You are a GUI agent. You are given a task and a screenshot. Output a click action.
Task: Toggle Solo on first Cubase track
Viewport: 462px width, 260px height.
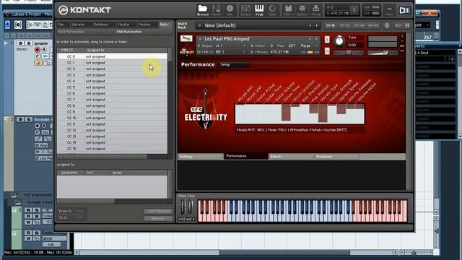pos(29,43)
